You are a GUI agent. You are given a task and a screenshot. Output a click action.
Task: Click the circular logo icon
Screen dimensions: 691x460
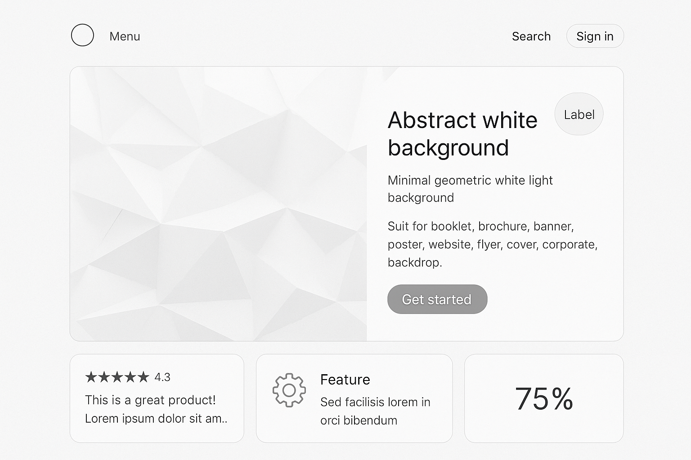82,35
